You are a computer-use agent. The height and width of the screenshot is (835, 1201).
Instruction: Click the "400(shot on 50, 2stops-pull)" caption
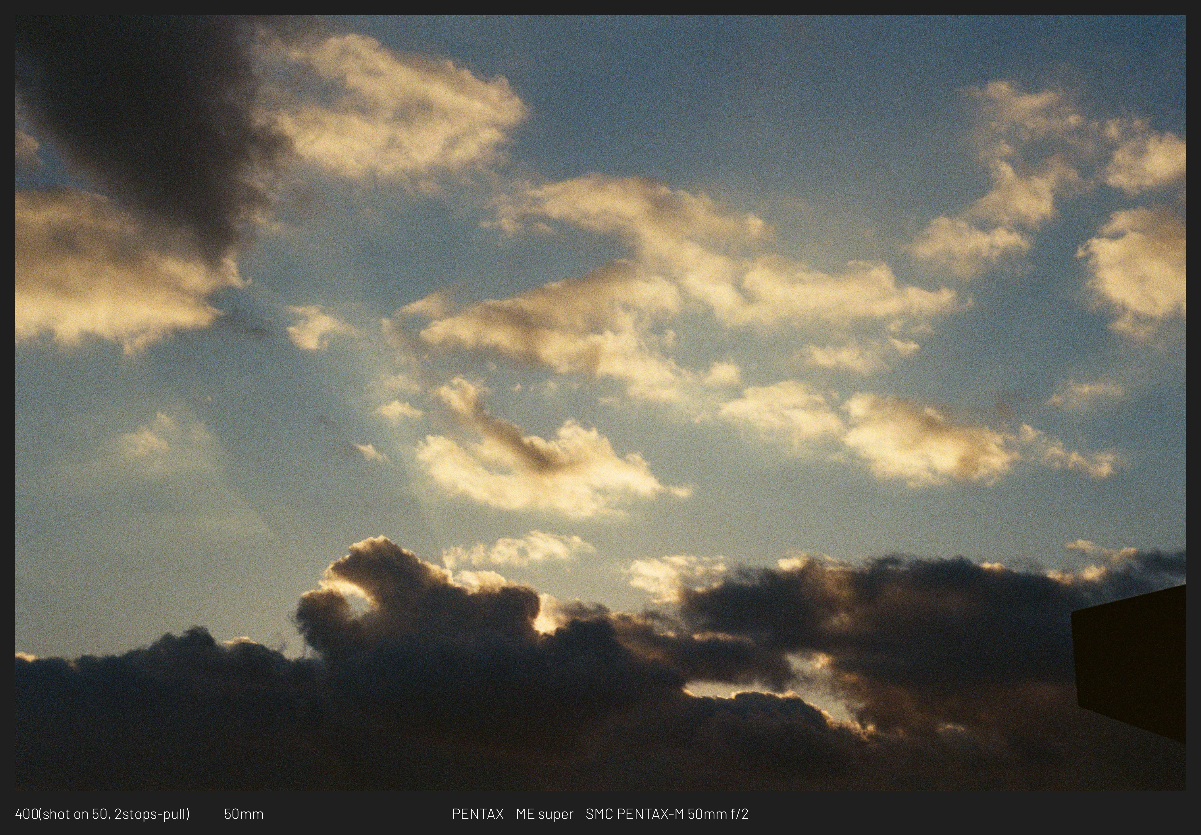pos(103,814)
